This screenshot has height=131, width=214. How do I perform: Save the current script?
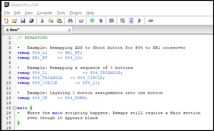[x=23, y=21]
